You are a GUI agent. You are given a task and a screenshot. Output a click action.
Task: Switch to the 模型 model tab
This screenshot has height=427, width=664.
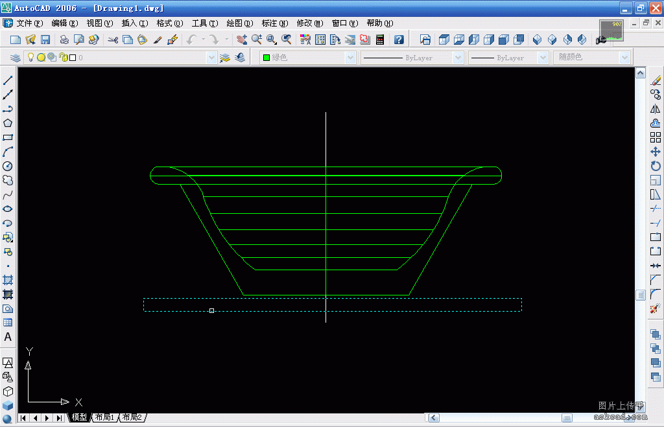[79, 417]
